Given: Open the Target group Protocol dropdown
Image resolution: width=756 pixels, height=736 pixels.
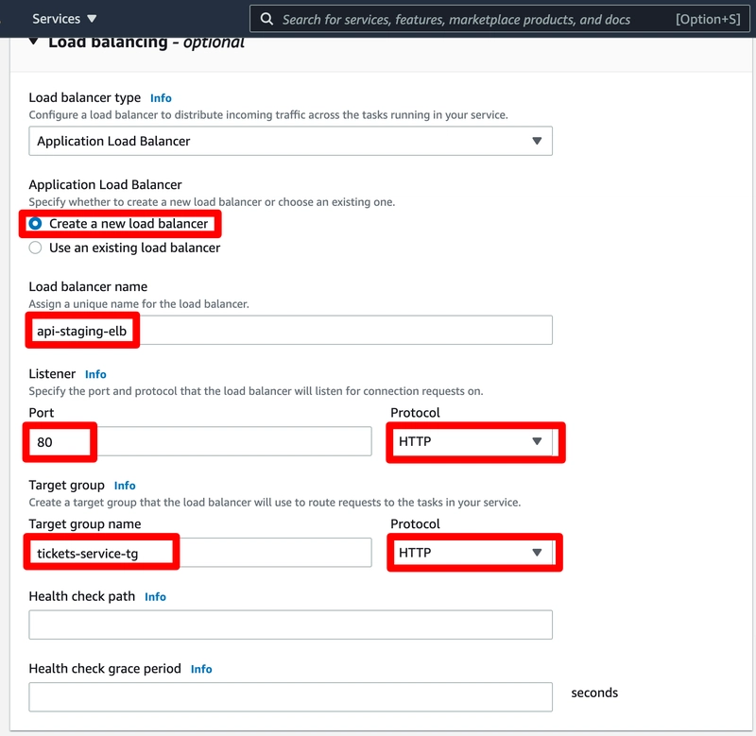Looking at the screenshot, I should (x=472, y=553).
